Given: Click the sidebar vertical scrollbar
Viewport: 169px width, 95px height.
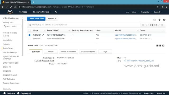Looking at the screenshot, I should tap(22, 37).
